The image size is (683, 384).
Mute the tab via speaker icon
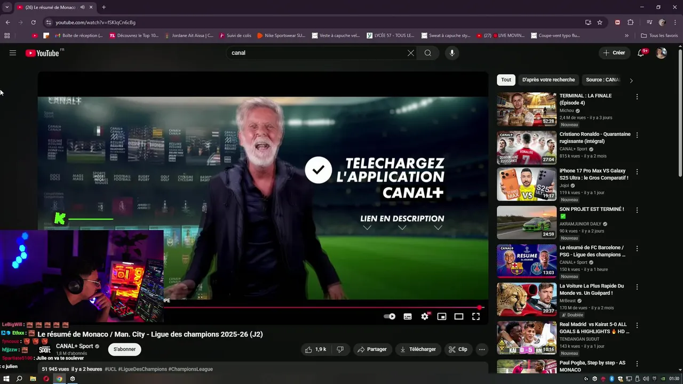pyautogui.click(x=83, y=7)
